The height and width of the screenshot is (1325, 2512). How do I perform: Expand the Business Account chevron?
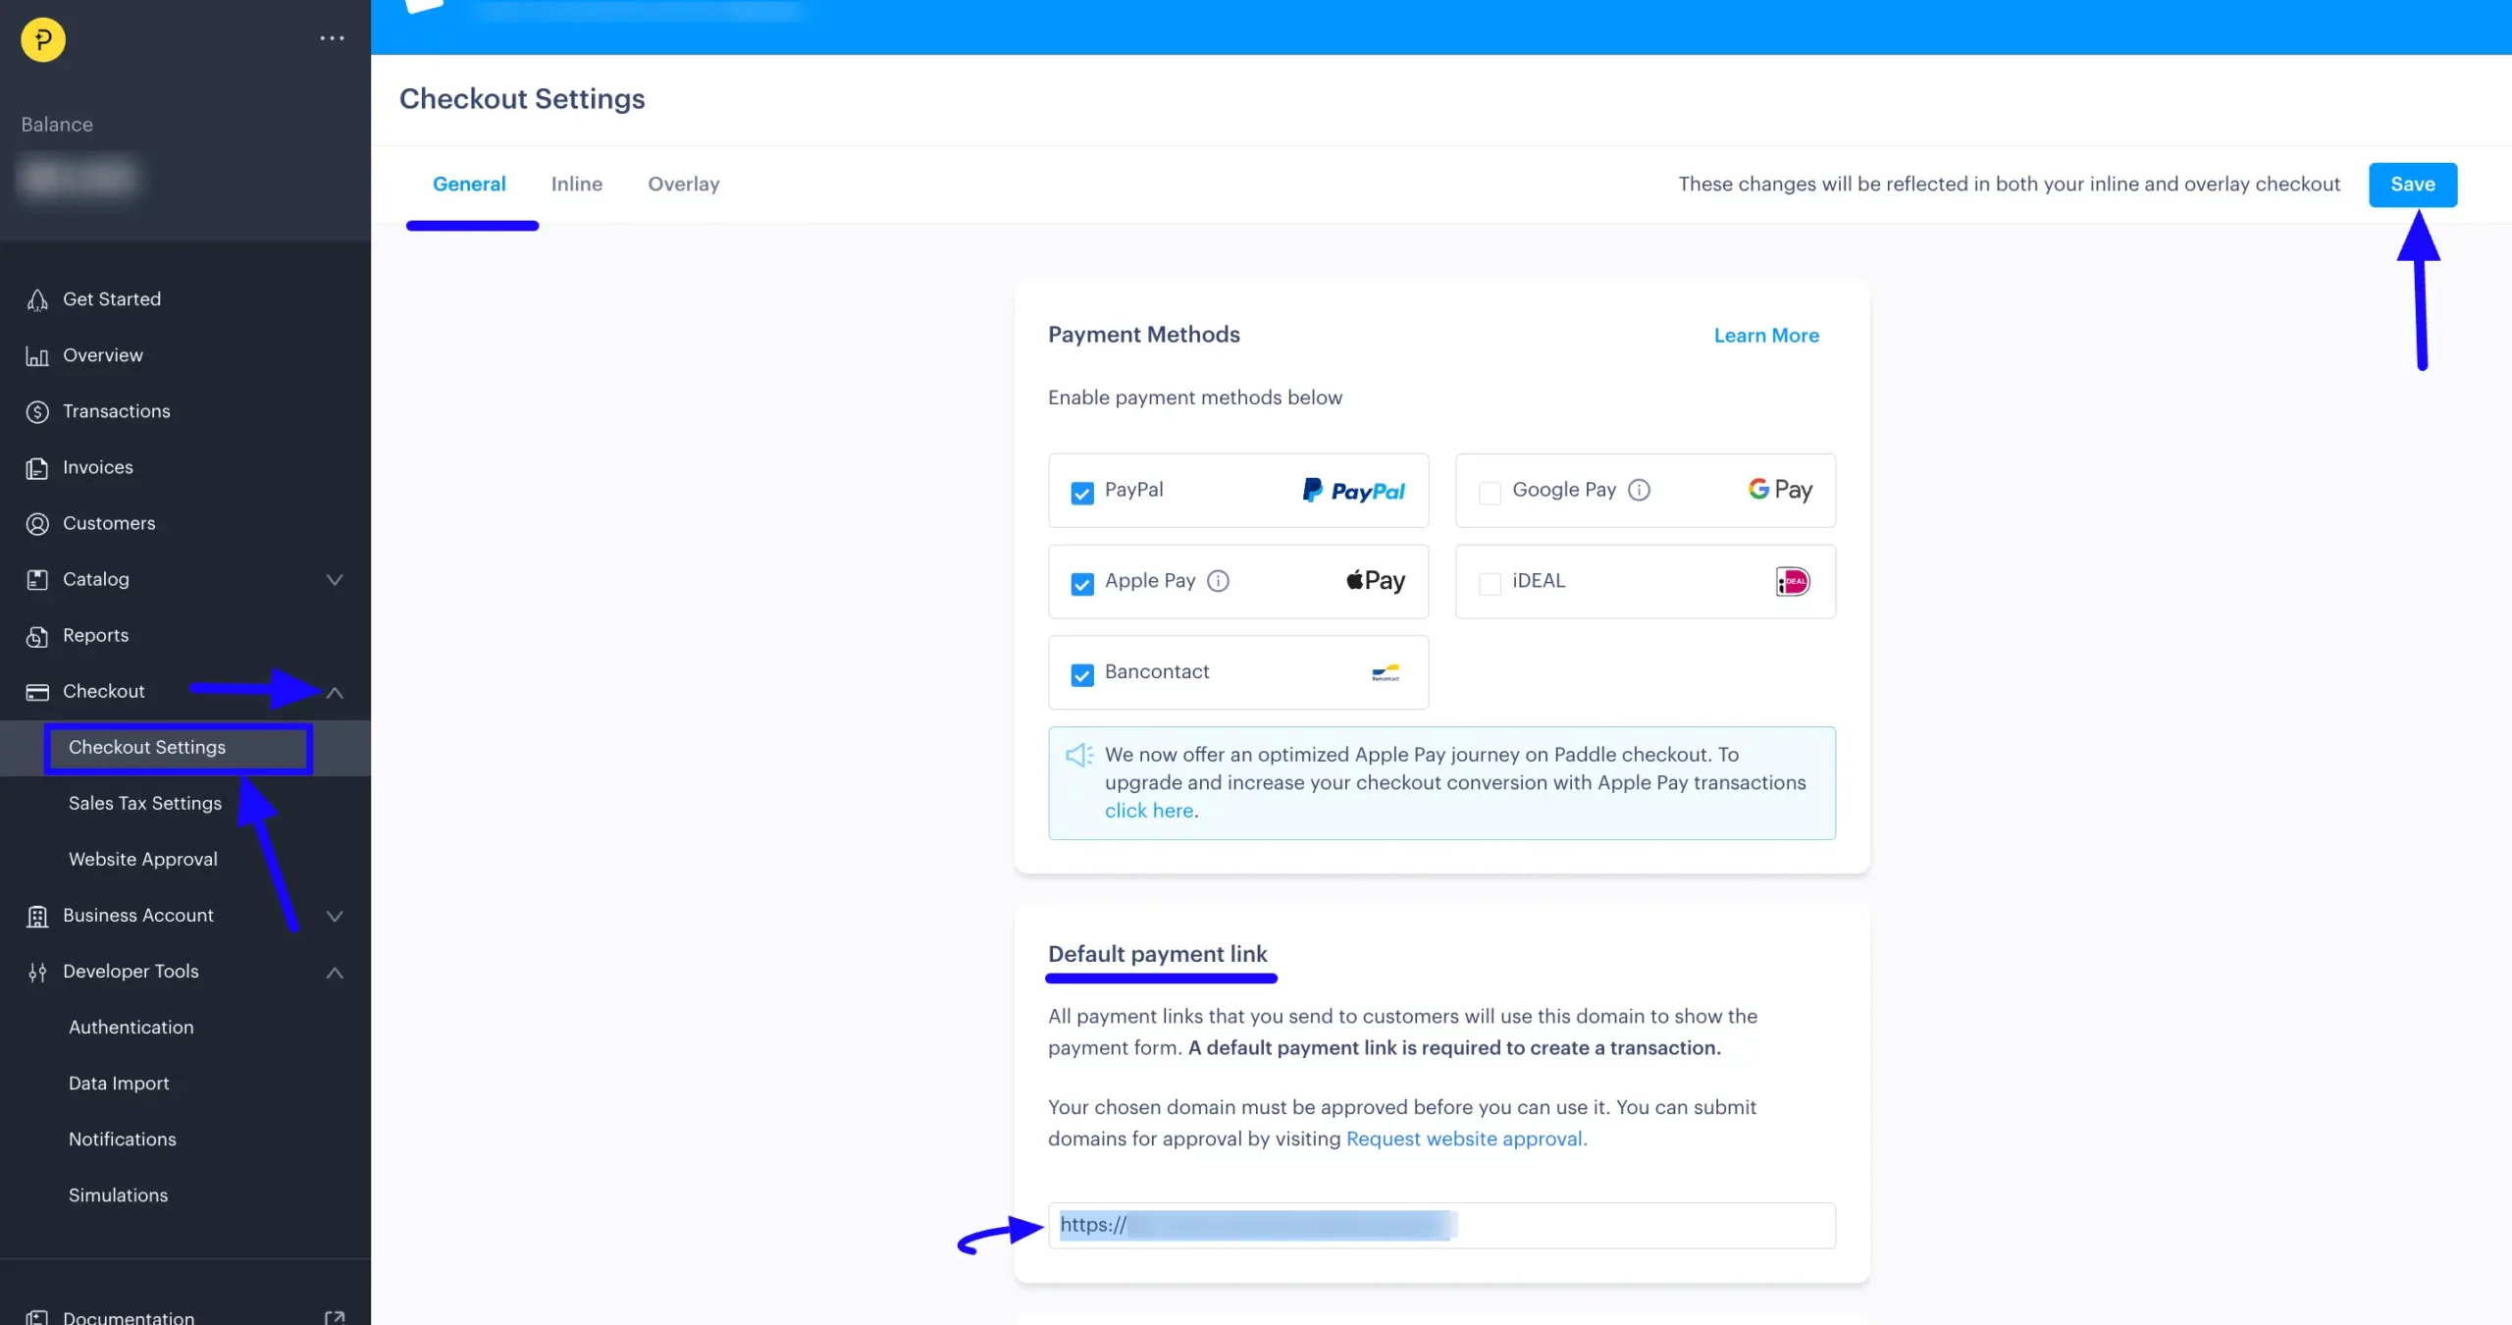335,917
